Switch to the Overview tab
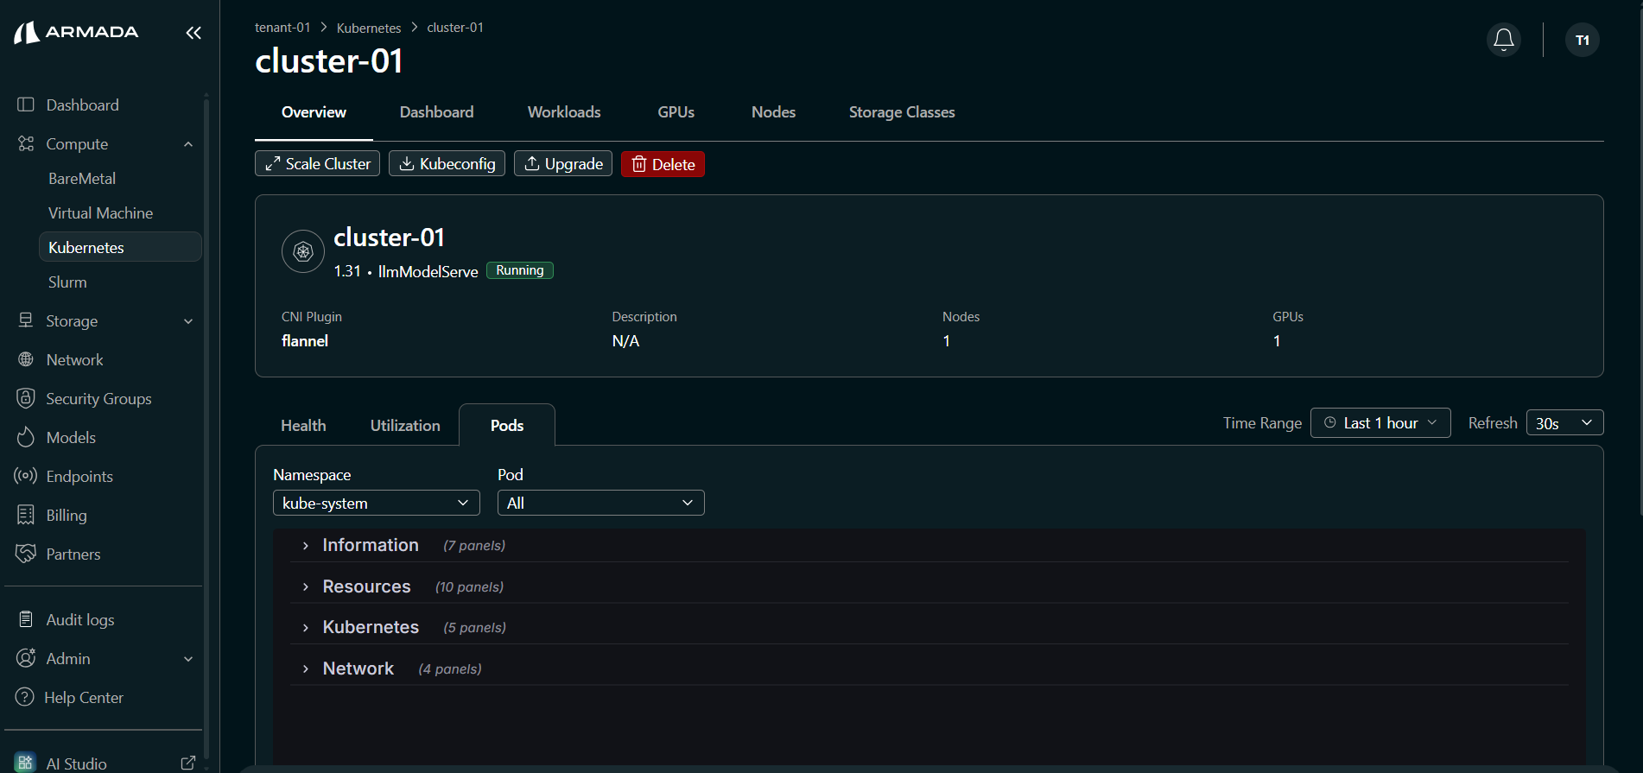 click(314, 112)
